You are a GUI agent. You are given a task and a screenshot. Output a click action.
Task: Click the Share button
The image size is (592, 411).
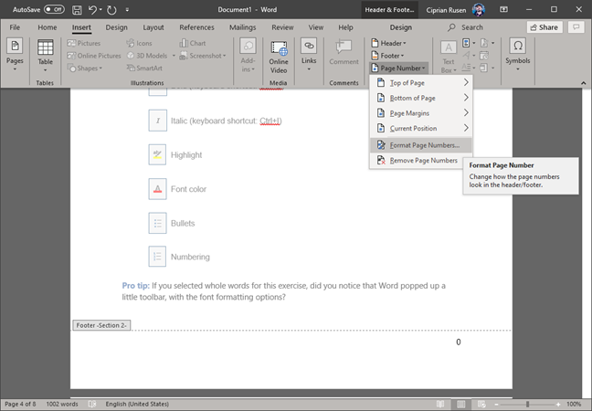click(544, 27)
